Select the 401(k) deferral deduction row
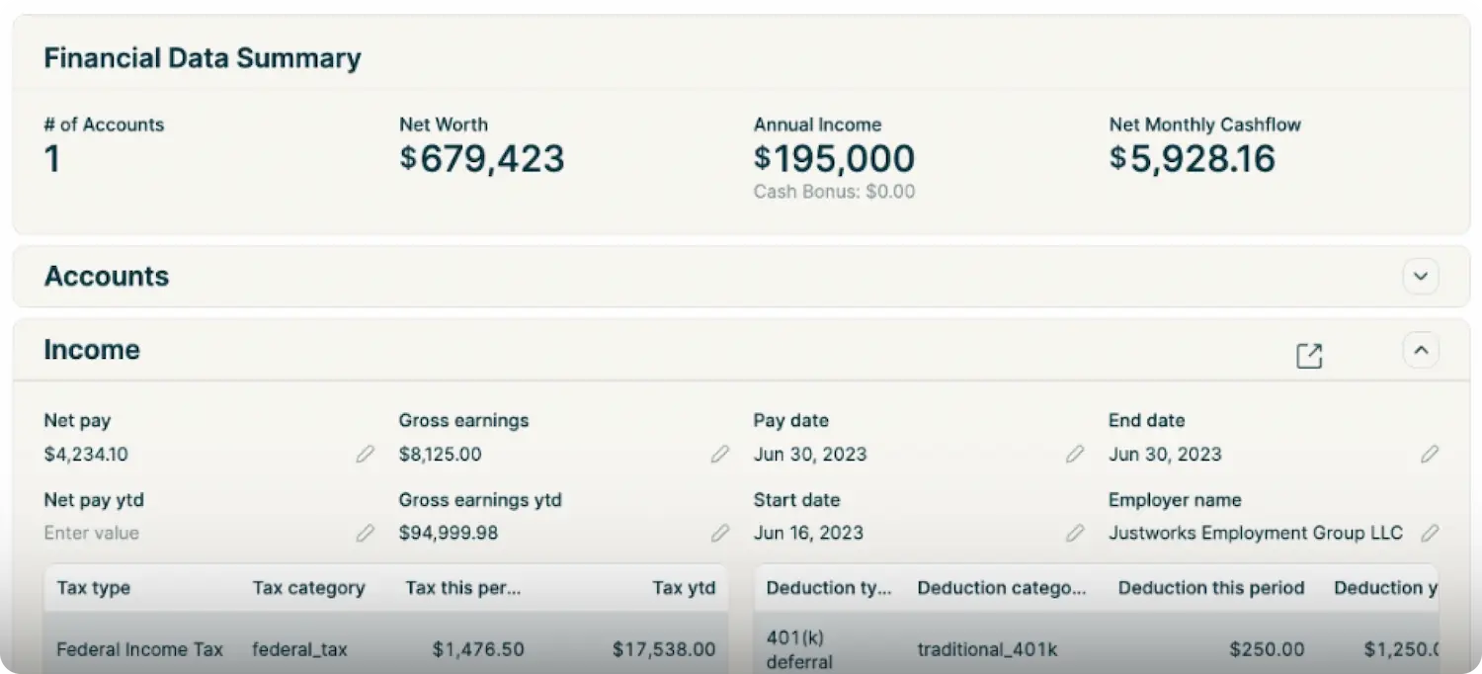Image resolution: width=1482 pixels, height=674 pixels. click(1097, 649)
